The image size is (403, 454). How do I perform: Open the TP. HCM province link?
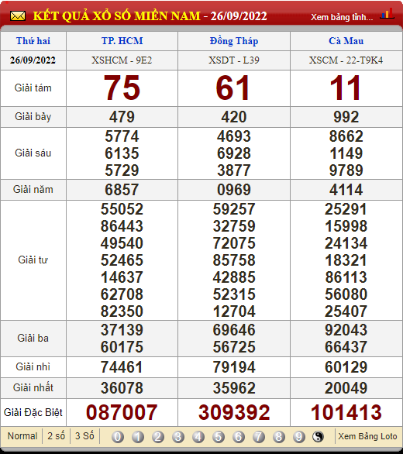pyautogui.click(x=122, y=41)
